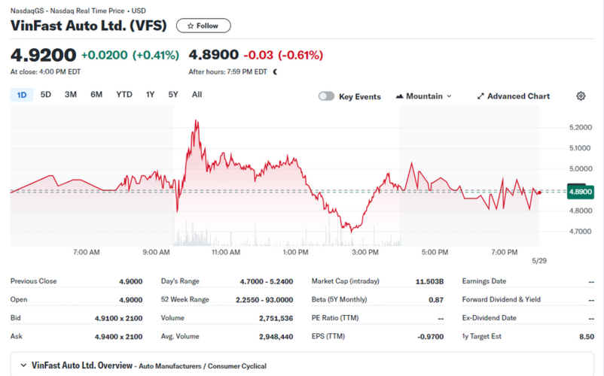Screen dimensions: 604x376
Task: Click the Ex-Dividend Date label
Action: 490,318
